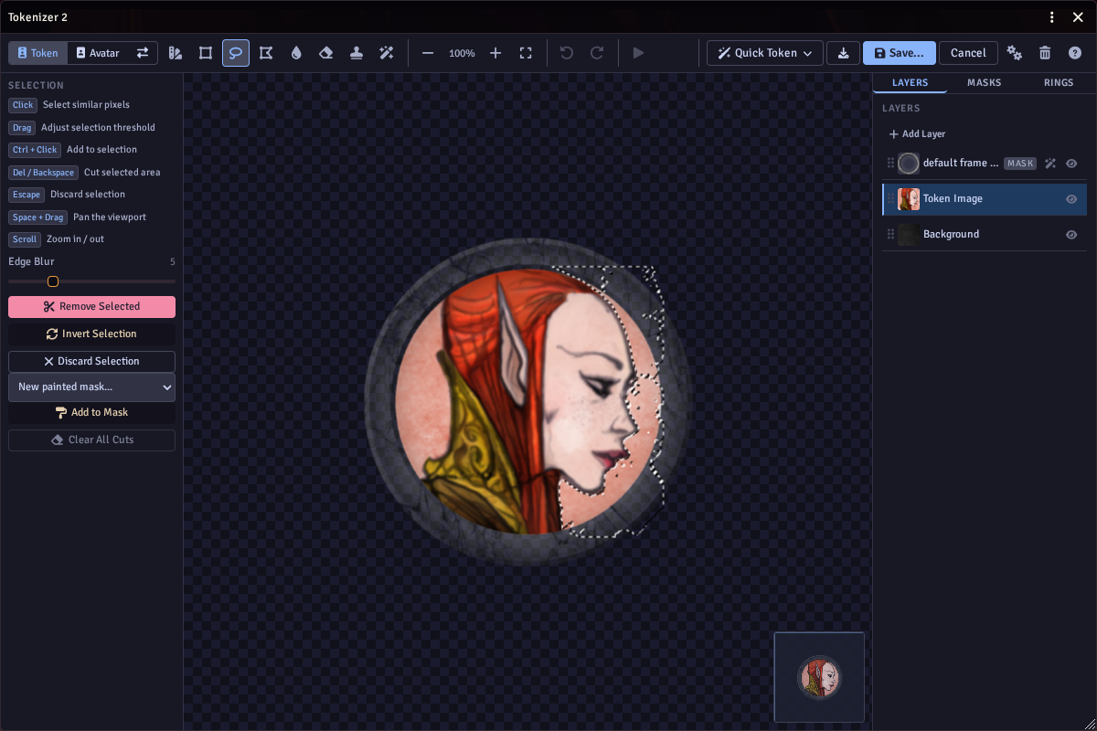Select the polygon selection tool
Viewport: 1097px width, 731px height.
click(x=266, y=53)
